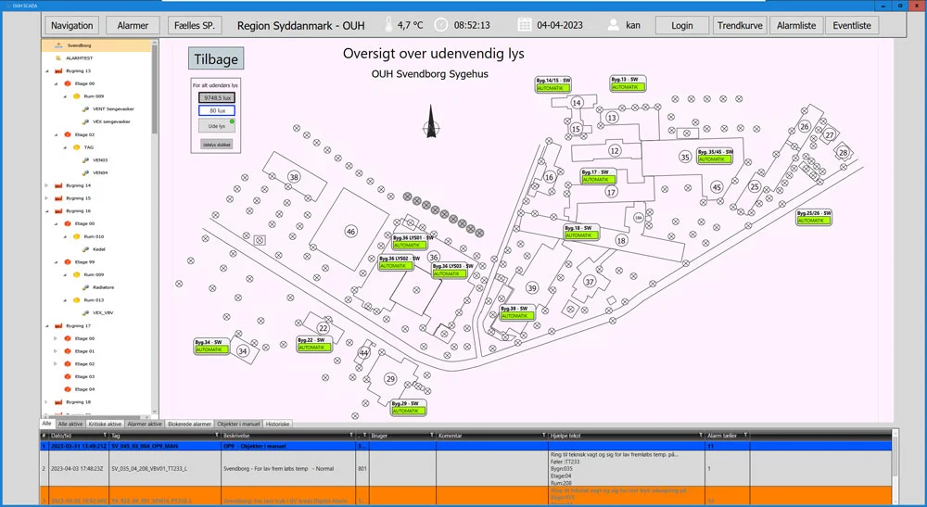The height and width of the screenshot is (507, 927).
Task: Open the Fælles SP. button
Action: click(x=195, y=25)
